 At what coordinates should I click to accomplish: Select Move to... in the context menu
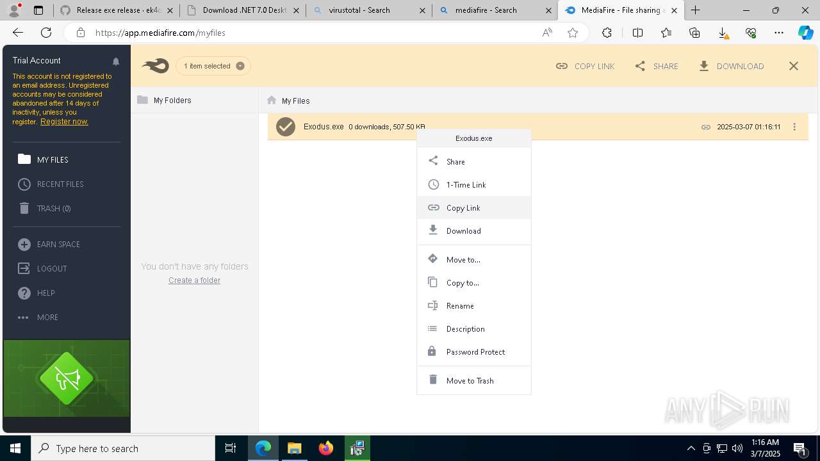click(474, 259)
